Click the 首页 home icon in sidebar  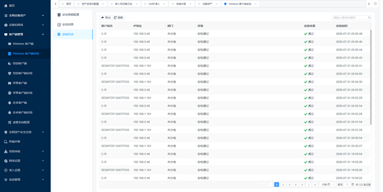[6, 6]
